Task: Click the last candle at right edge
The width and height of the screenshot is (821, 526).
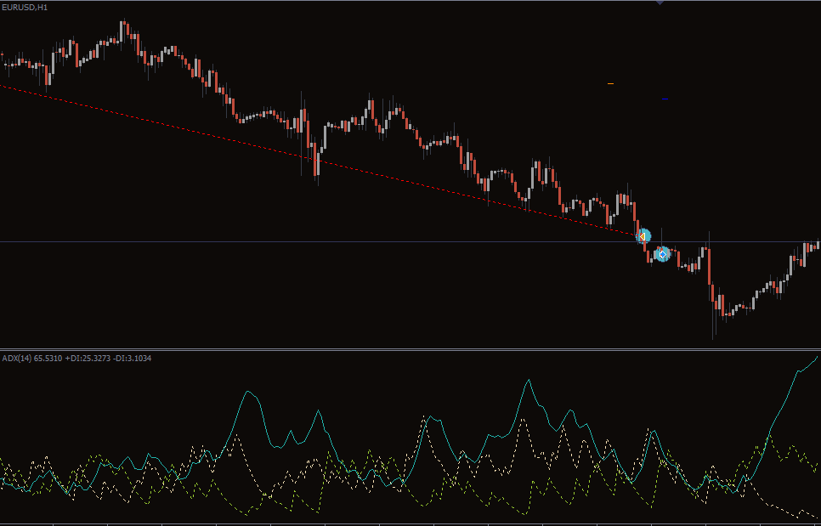Action: 817,246
